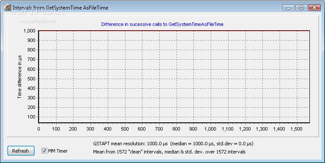Click the window title 'Intervals from GetSystemTime AsFileTime'
The height and width of the screenshot is (163, 325).
point(61,8)
